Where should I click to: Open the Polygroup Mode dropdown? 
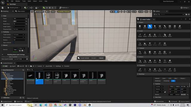19,29
